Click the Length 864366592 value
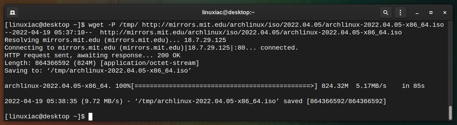The width and height of the screenshot is (457, 125). (x=49, y=63)
